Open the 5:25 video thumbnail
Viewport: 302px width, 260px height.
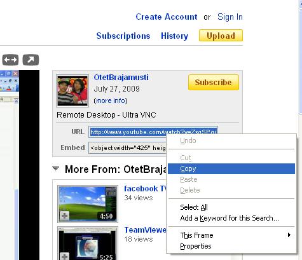pos(88,243)
